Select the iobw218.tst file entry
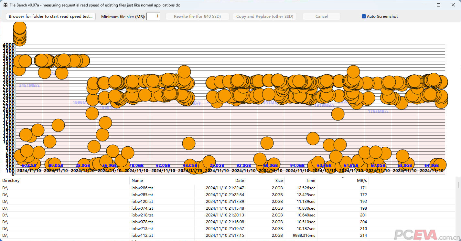The width and height of the screenshot is (461, 241). click(x=142, y=215)
